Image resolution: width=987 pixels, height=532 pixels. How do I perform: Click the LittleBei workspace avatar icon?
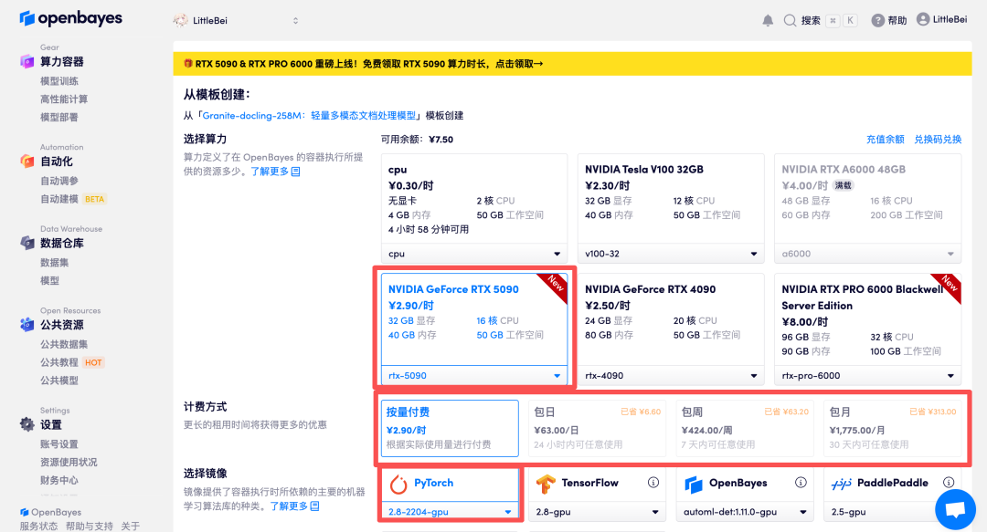point(181,20)
